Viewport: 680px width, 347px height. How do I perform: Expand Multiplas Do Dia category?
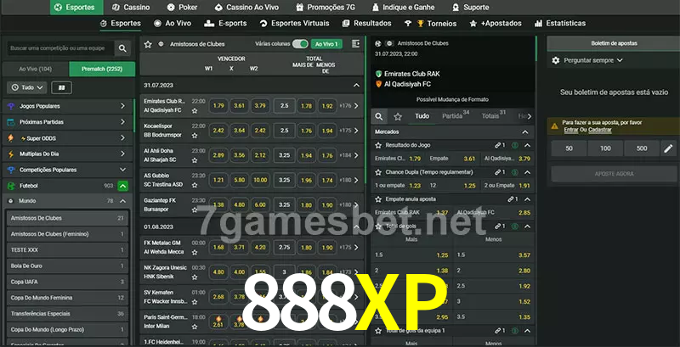pos(122,154)
